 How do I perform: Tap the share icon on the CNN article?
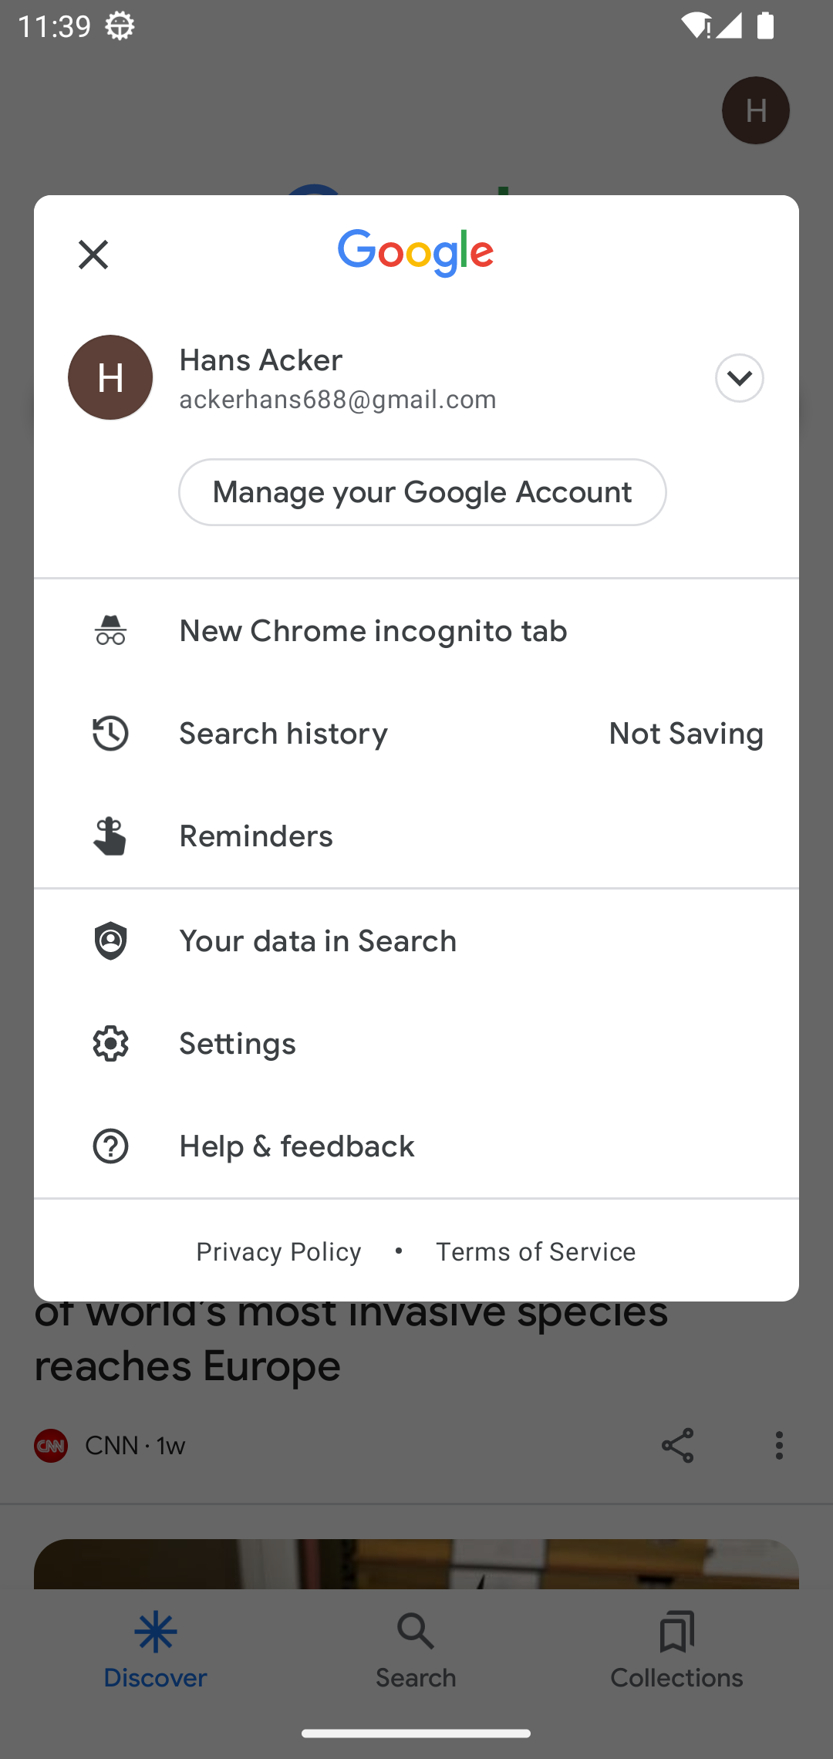(x=677, y=1445)
